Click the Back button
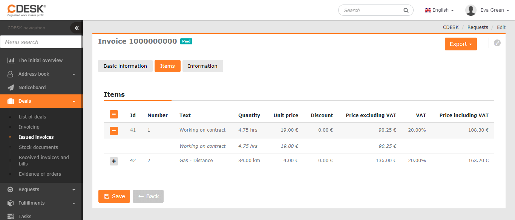Image resolution: width=515 pixels, height=220 pixels. (148, 196)
